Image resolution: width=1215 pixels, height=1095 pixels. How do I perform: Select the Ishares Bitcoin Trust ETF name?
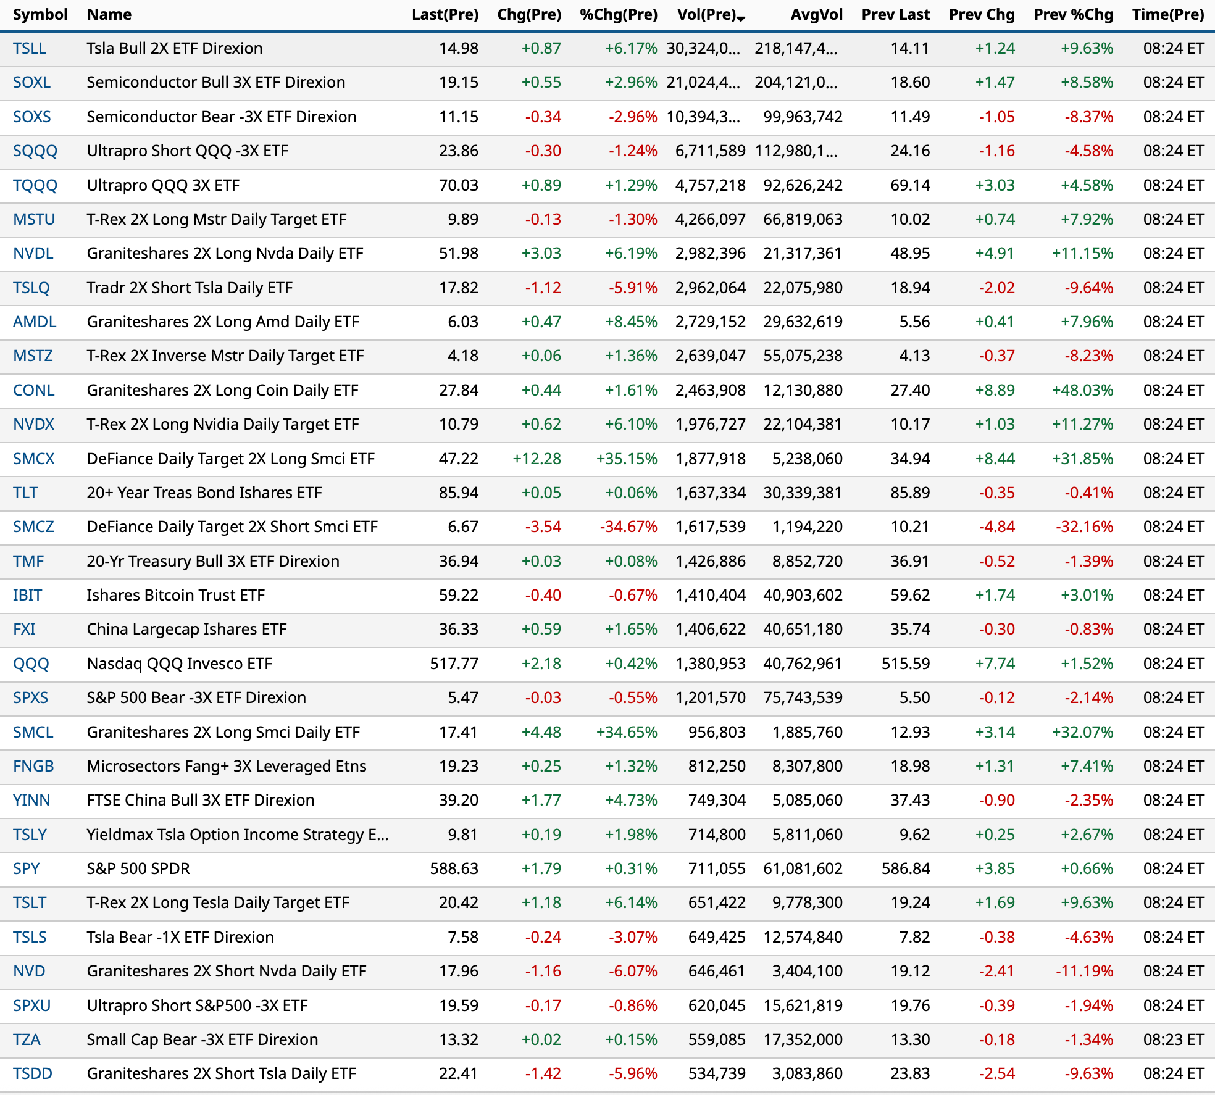click(175, 596)
